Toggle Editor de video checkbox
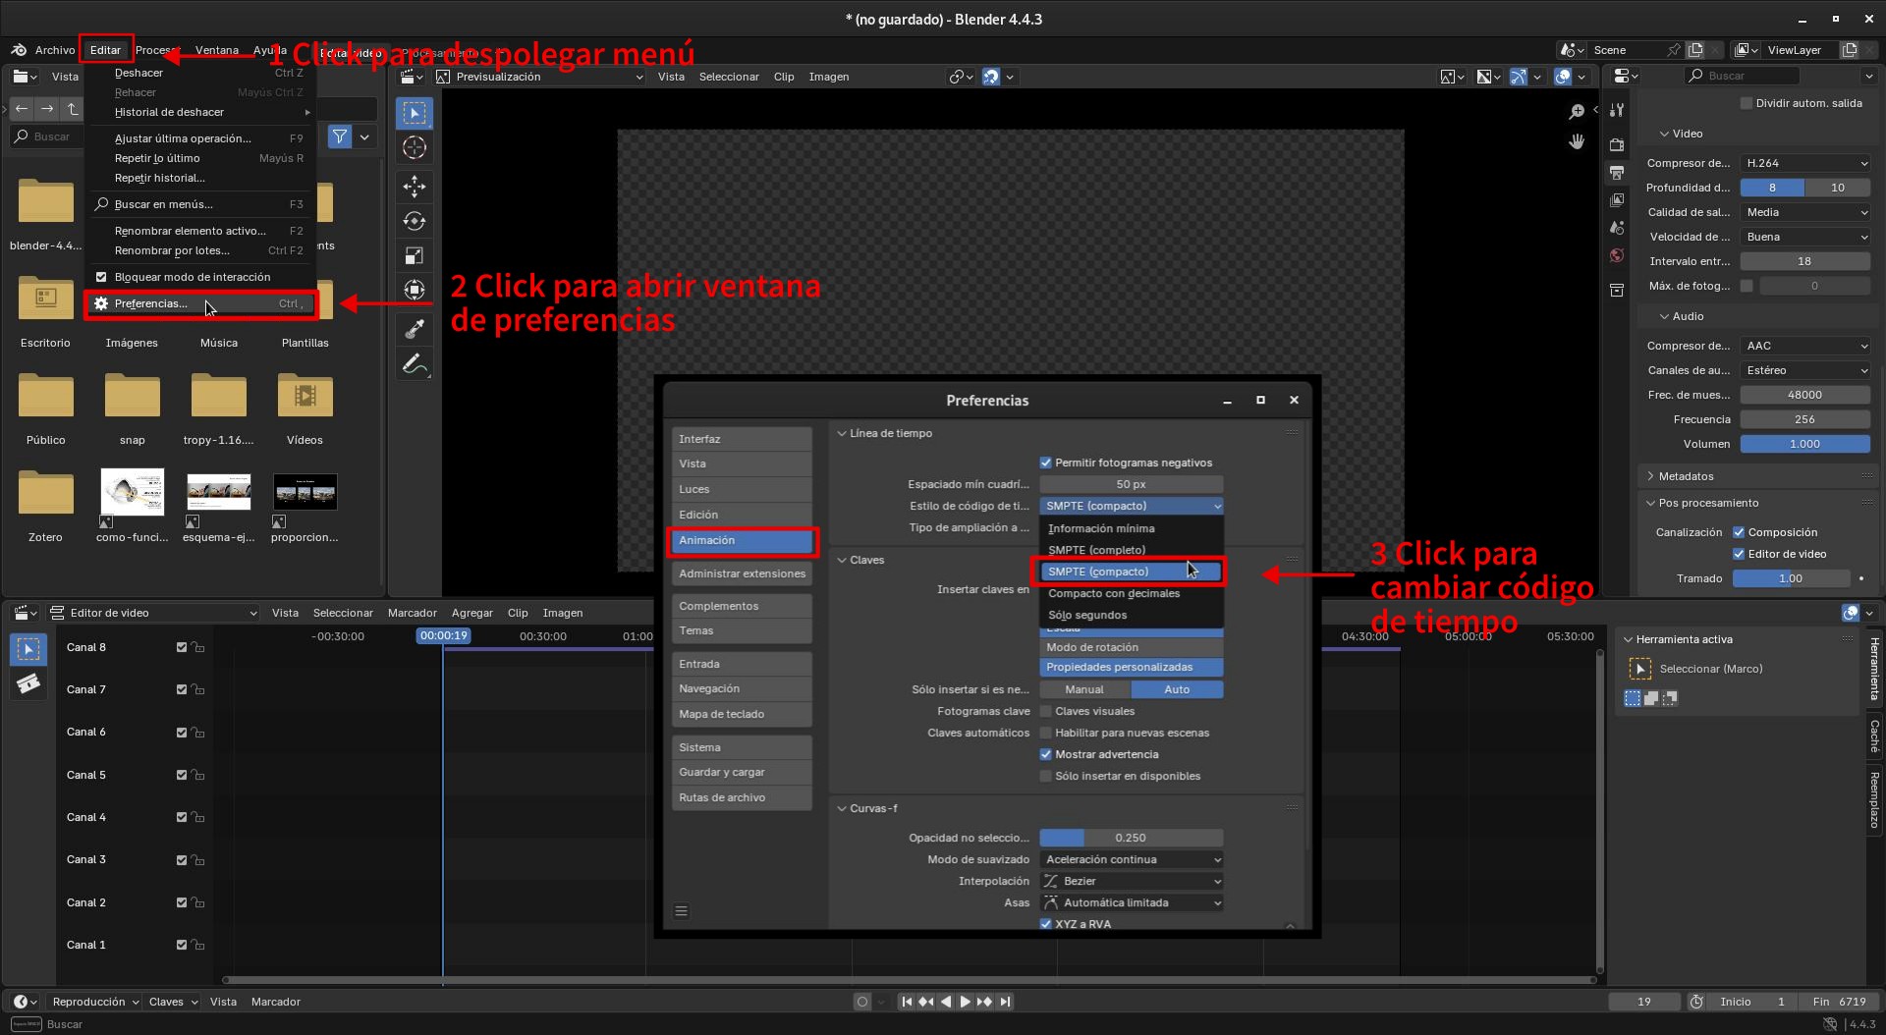Image resolution: width=1886 pixels, height=1035 pixels. pyautogui.click(x=1739, y=554)
